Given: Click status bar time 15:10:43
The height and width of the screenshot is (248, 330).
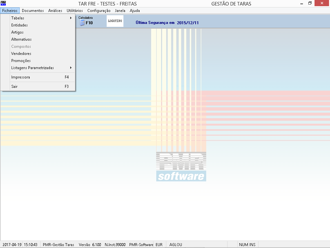Looking at the screenshot, I should tap(31, 245).
